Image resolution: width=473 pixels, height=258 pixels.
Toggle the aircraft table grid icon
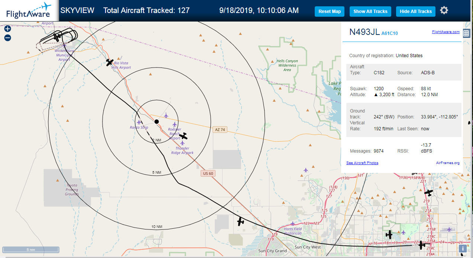point(466,33)
